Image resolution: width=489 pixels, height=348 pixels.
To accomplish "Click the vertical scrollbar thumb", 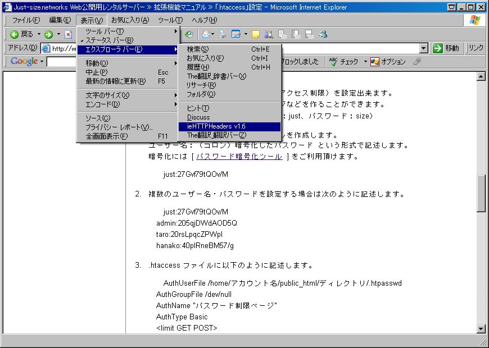I will tap(481, 193).
